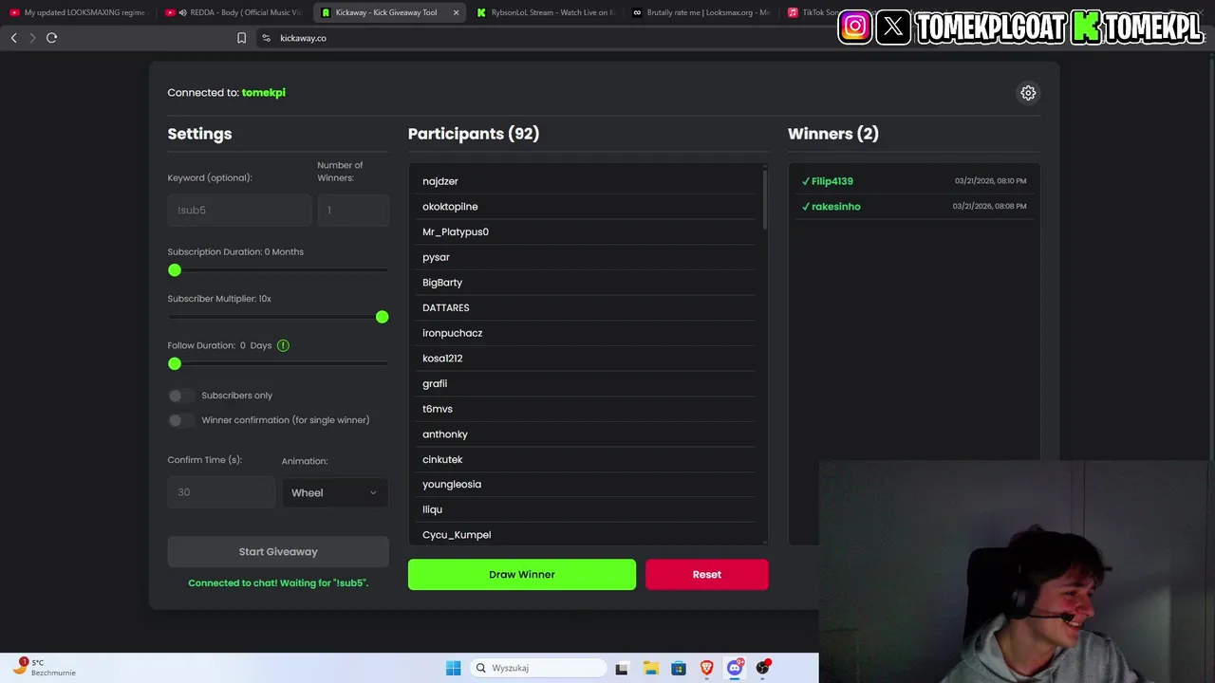This screenshot has width=1215, height=683.
Task: Click the bookmark icon in address bar
Action: pyautogui.click(x=241, y=38)
